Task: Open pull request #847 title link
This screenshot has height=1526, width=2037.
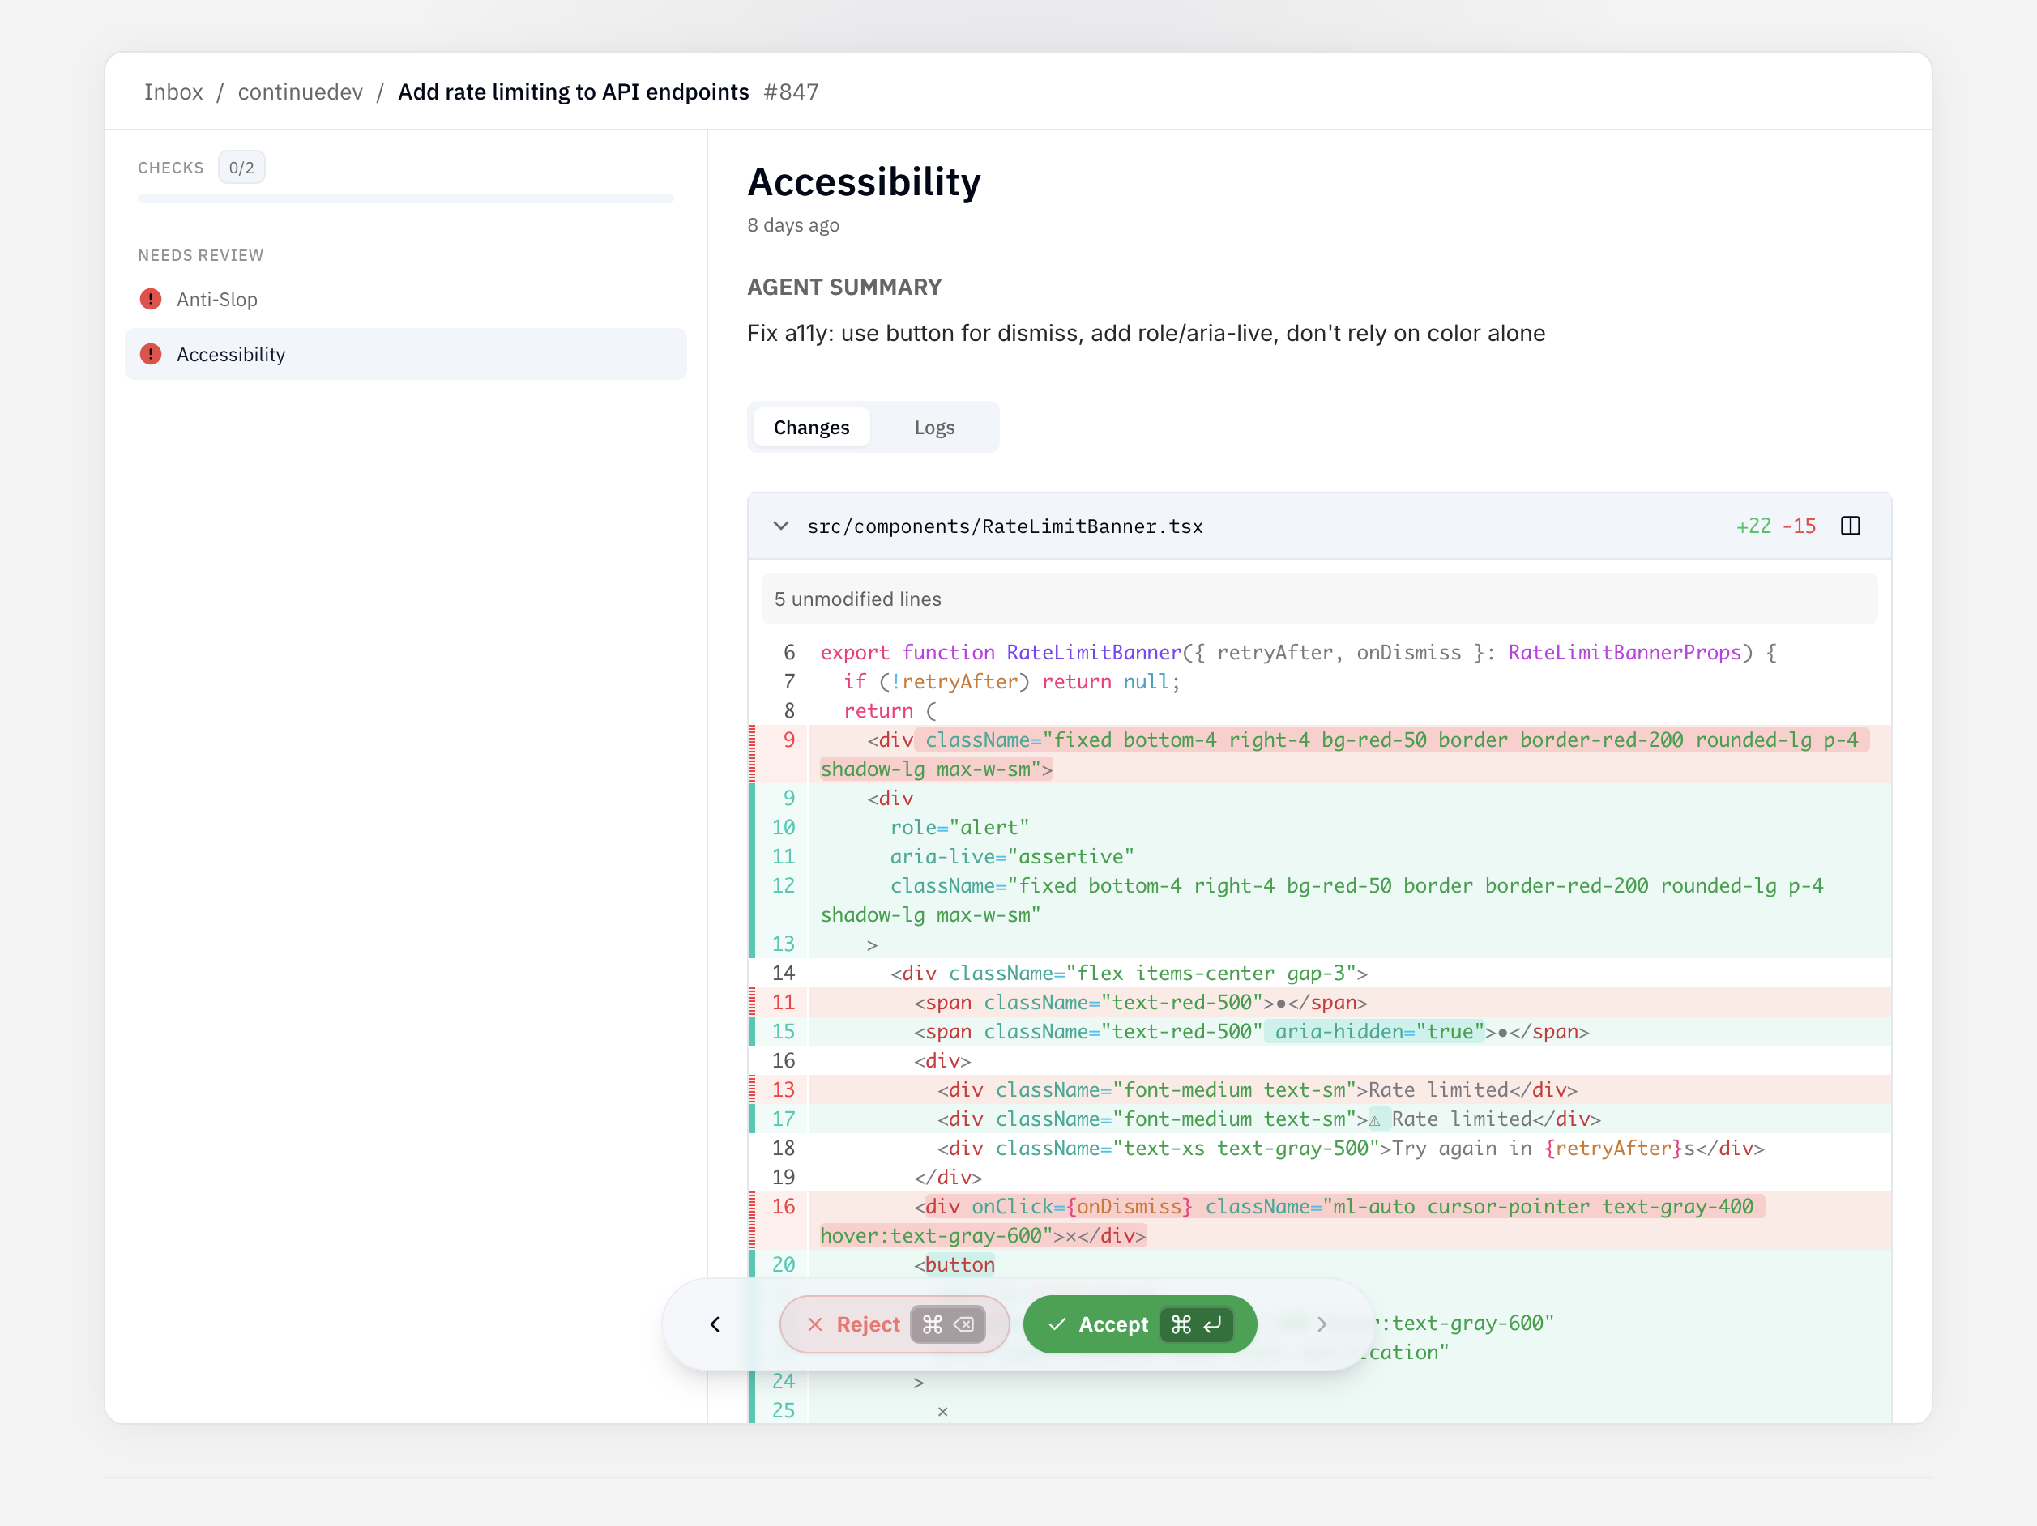Action: [573, 91]
